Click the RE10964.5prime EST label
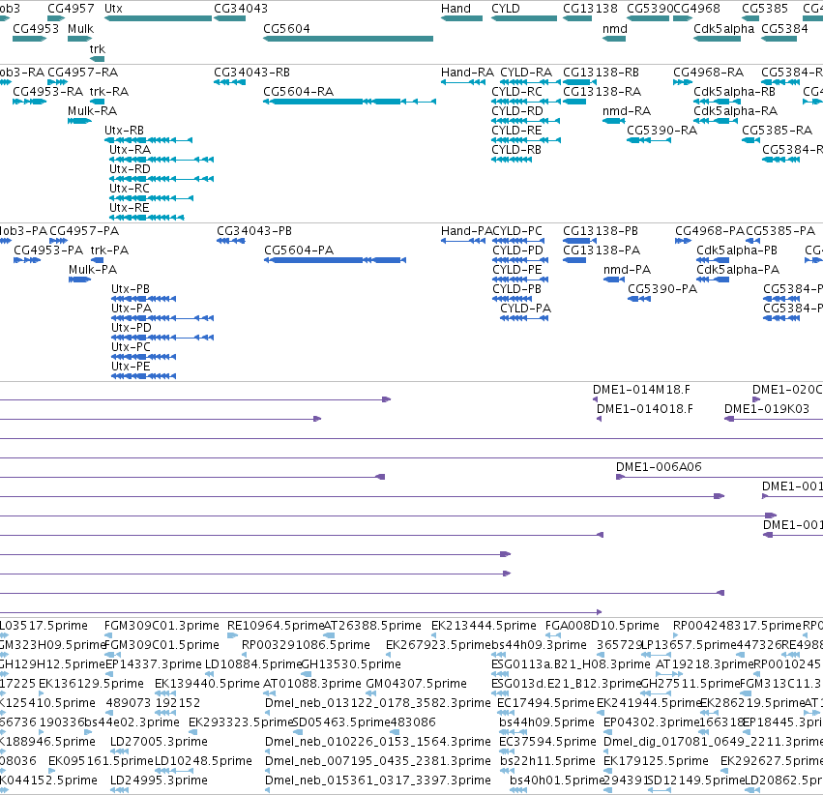 [276, 626]
